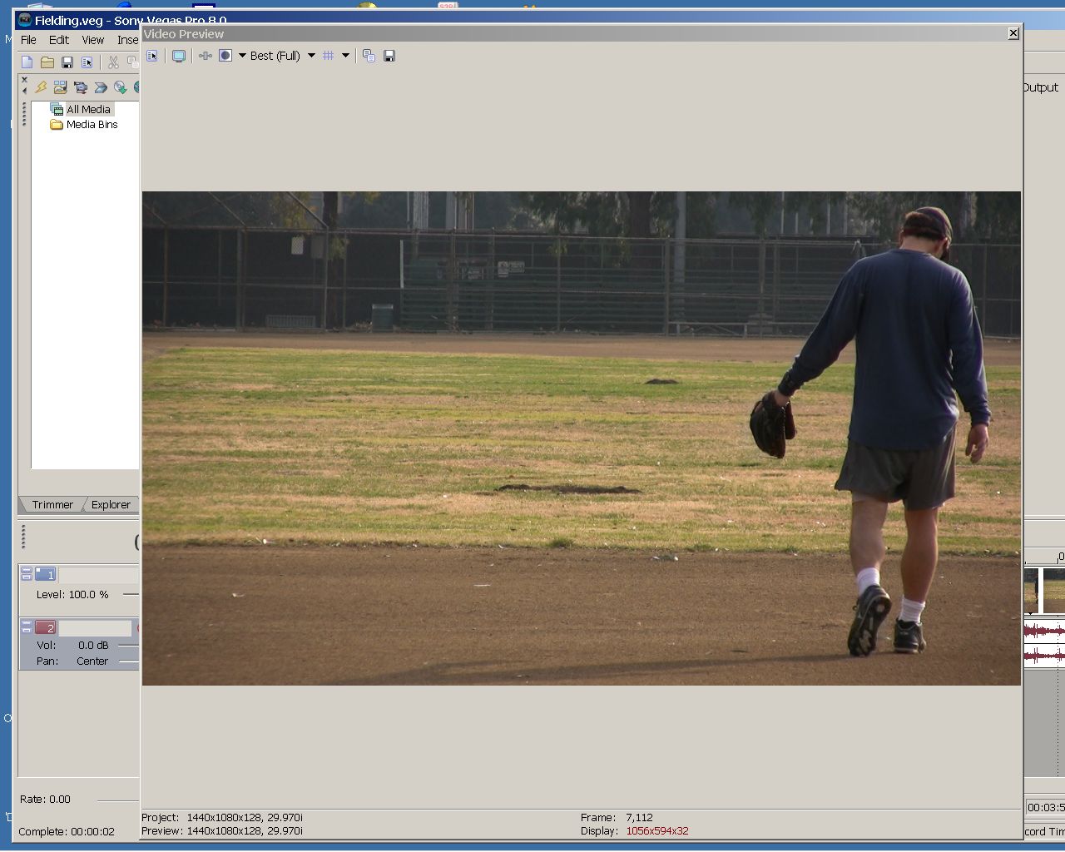Click the Capture Video camera icon
Viewport: 1065px width, 852px height.
click(x=81, y=87)
